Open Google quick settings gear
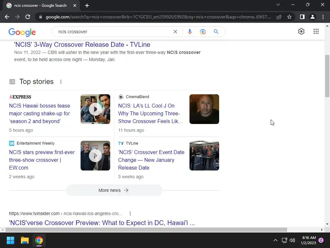 point(301,31)
